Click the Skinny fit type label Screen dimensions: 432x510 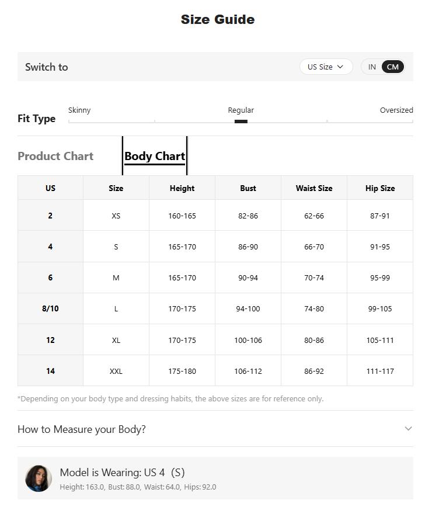79,110
